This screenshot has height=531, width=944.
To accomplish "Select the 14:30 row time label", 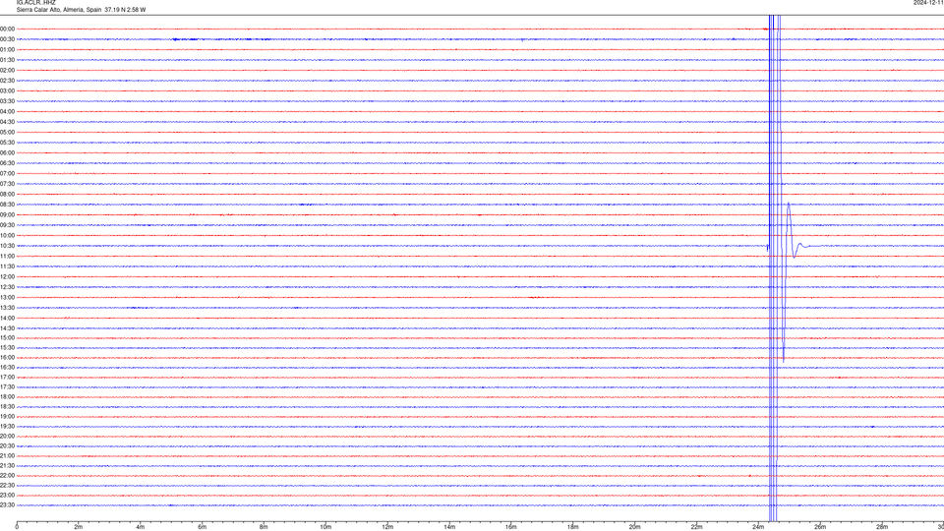I will pyautogui.click(x=7, y=328).
